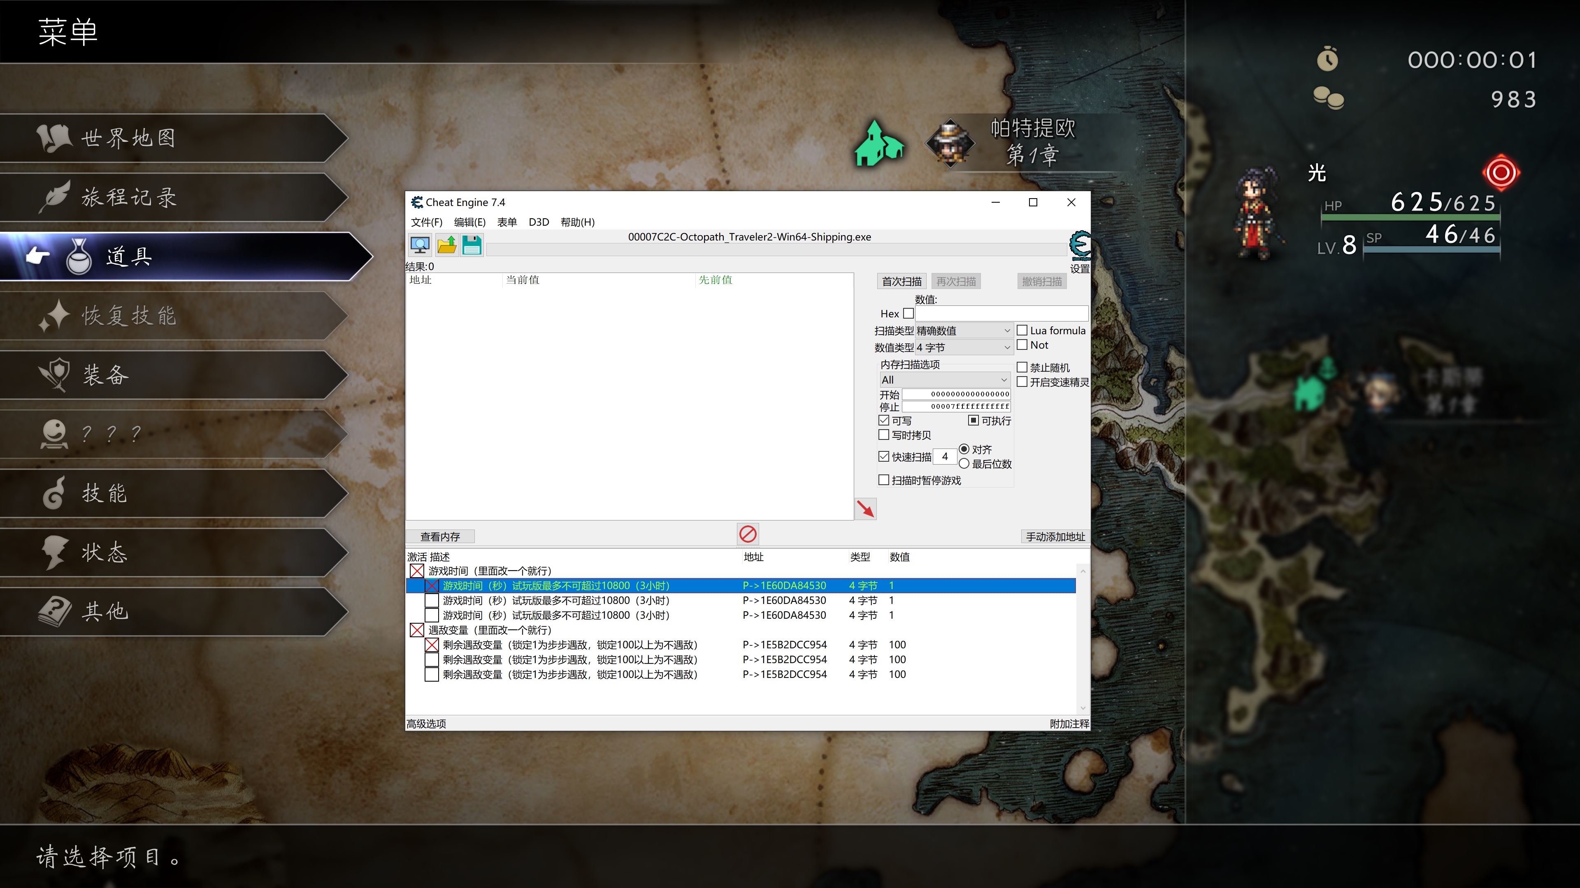1580x888 pixels.
Task: Open the 帮助(H) menu
Action: click(x=578, y=222)
